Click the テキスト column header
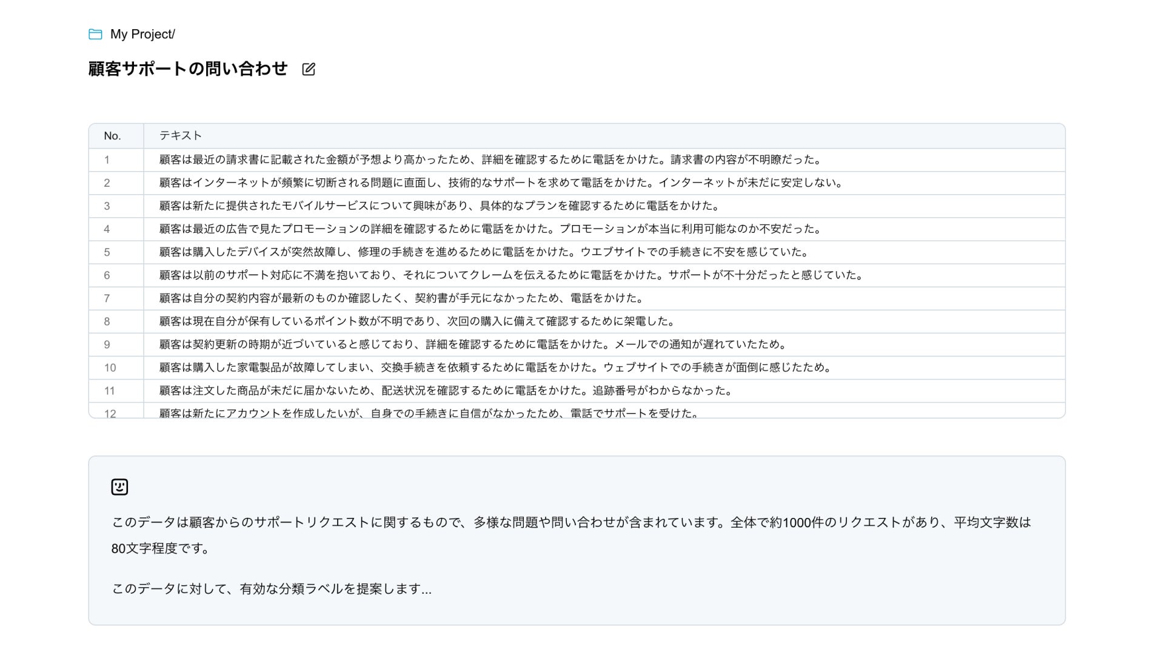 tap(181, 136)
